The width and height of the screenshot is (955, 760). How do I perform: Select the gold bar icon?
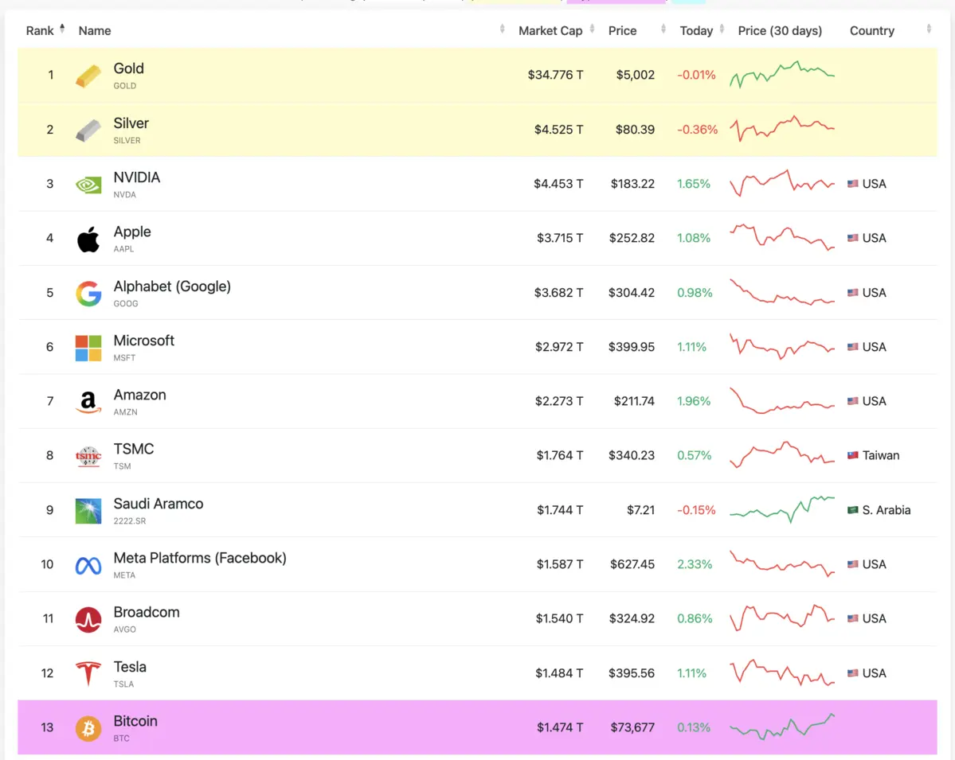(88, 74)
